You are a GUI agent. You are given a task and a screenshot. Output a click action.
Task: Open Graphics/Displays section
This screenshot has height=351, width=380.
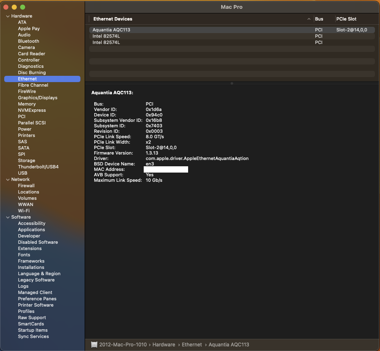[x=38, y=98]
